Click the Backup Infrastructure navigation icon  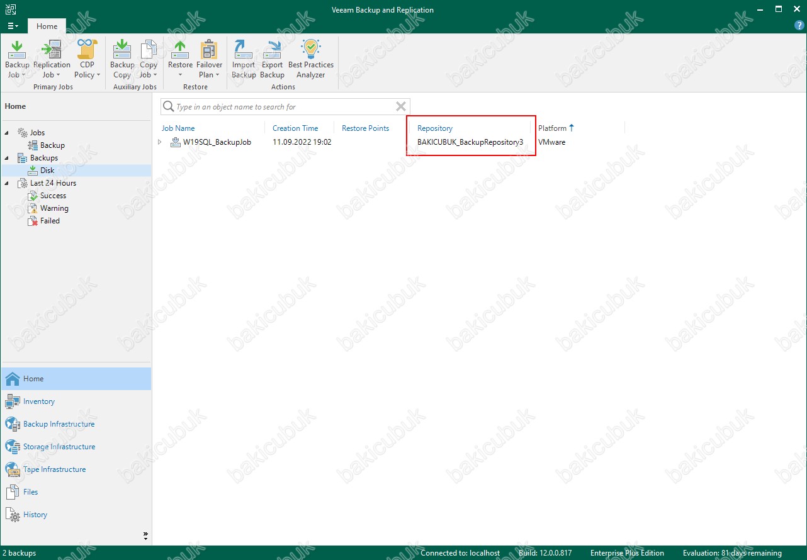coord(13,424)
